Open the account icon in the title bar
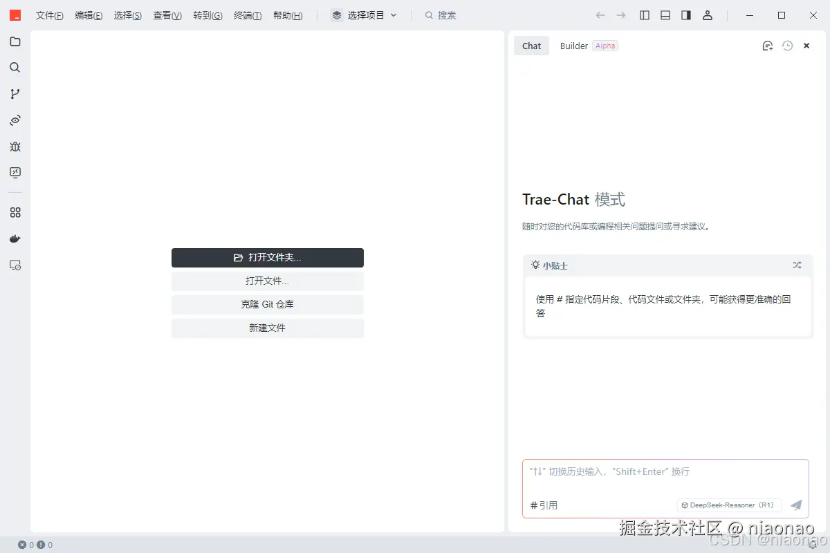Screen dimensions: 830x553 pos(708,15)
